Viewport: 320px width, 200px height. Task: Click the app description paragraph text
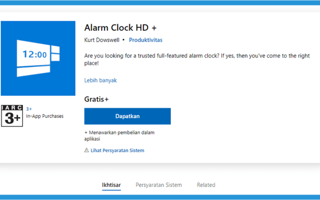[197, 59]
